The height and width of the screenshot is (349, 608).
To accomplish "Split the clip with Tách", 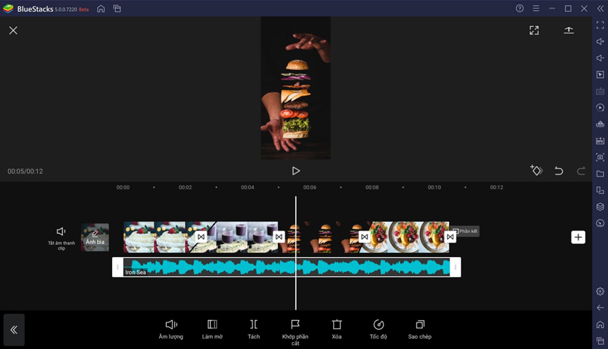I will pyautogui.click(x=253, y=329).
